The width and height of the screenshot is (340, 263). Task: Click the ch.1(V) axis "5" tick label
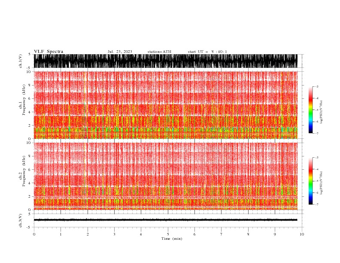pyautogui.click(x=30, y=55)
